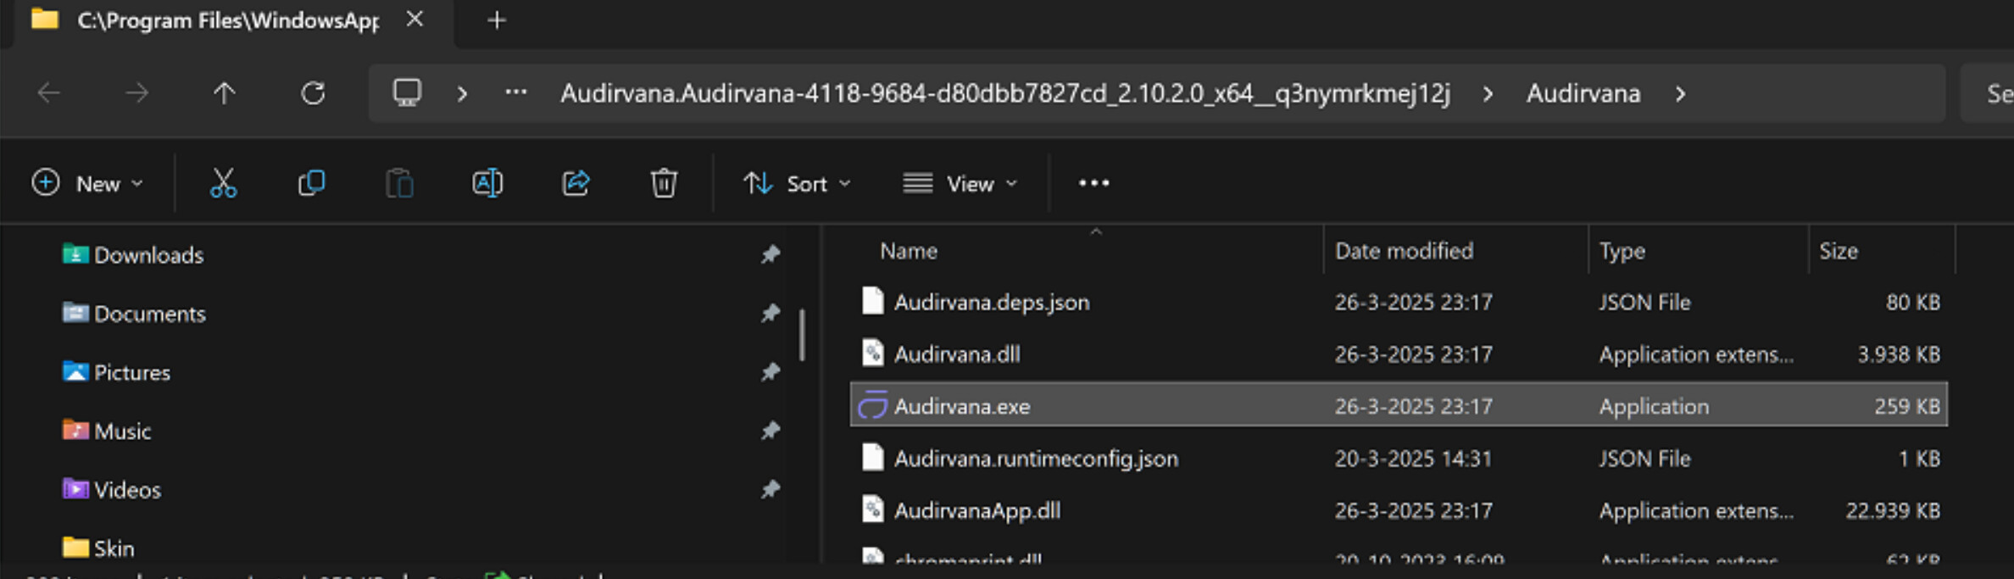The width and height of the screenshot is (2014, 579).
Task: Add a new File Explorer tab
Action: point(497,20)
